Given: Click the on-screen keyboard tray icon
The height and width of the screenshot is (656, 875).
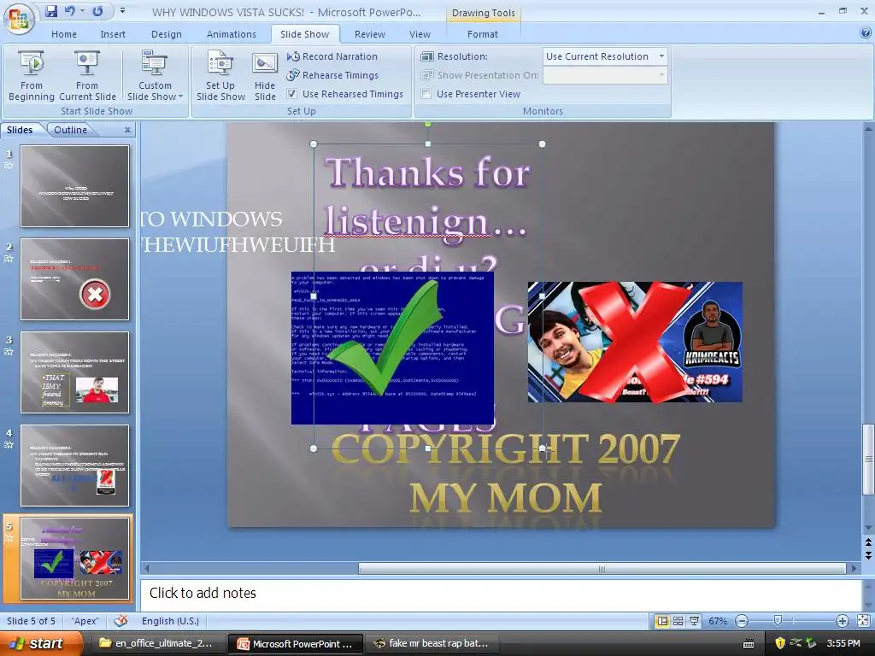Looking at the screenshot, I should click(x=749, y=644).
